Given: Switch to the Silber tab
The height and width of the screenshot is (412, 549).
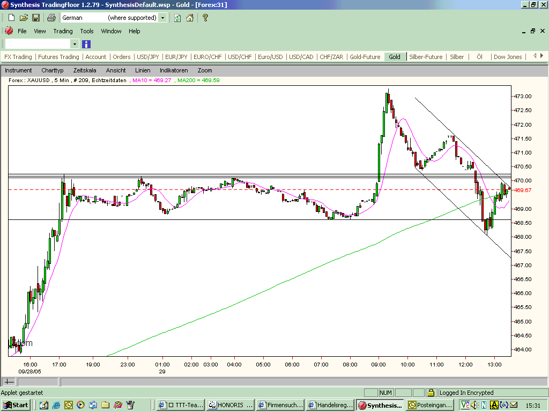Looking at the screenshot, I should pos(457,57).
